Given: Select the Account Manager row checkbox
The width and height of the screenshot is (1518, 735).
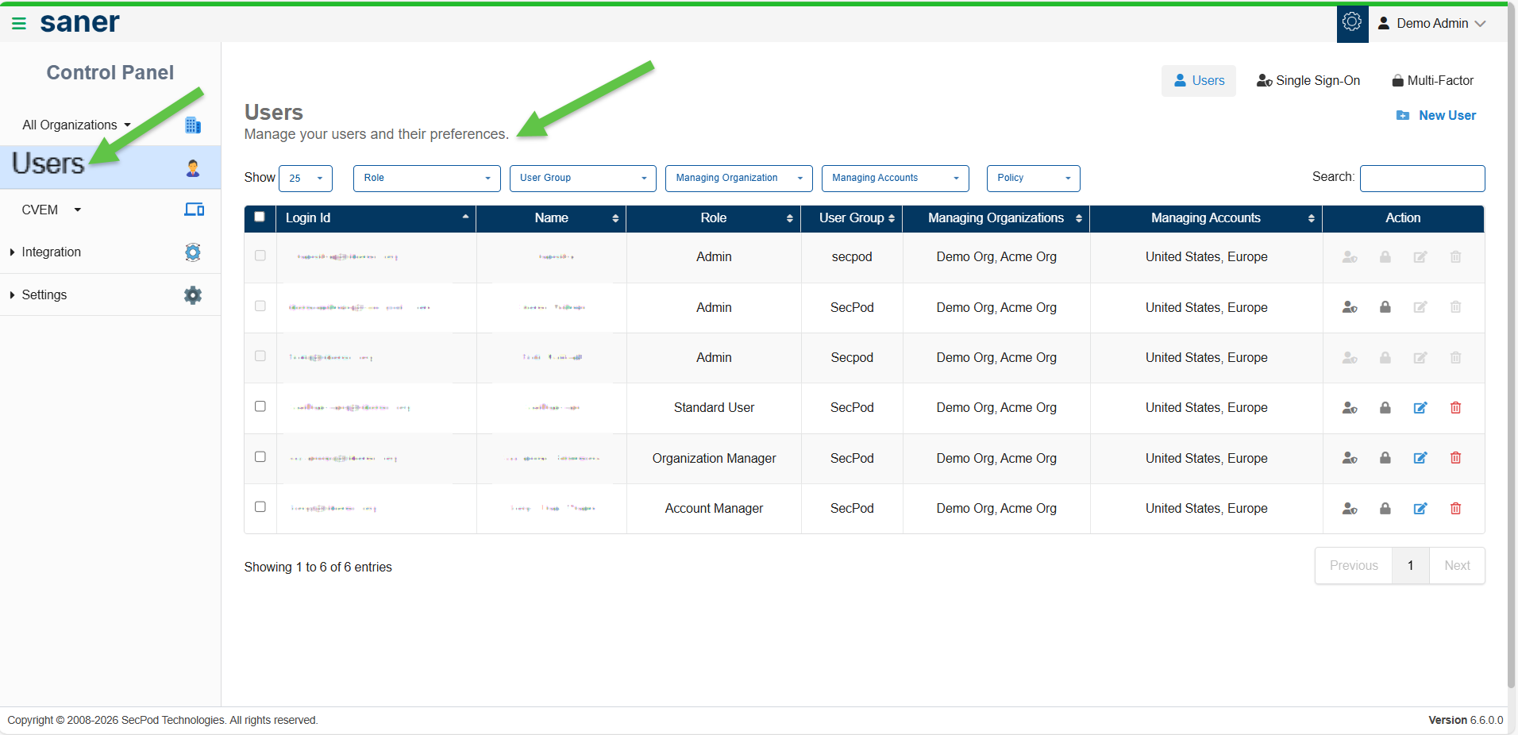Looking at the screenshot, I should [260, 507].
